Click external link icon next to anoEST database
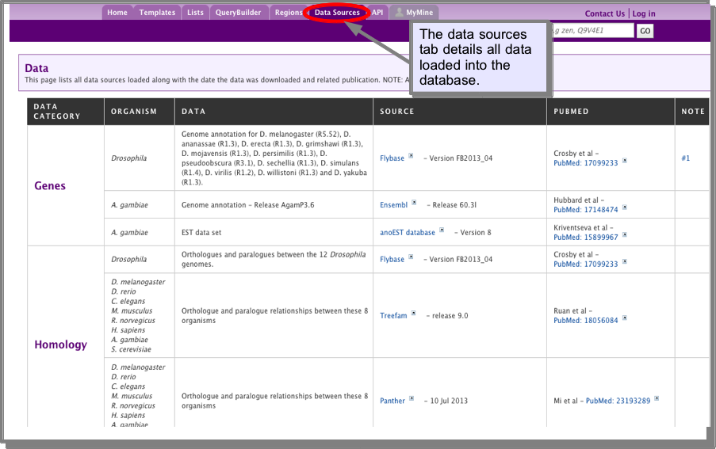 click(442, 230)
